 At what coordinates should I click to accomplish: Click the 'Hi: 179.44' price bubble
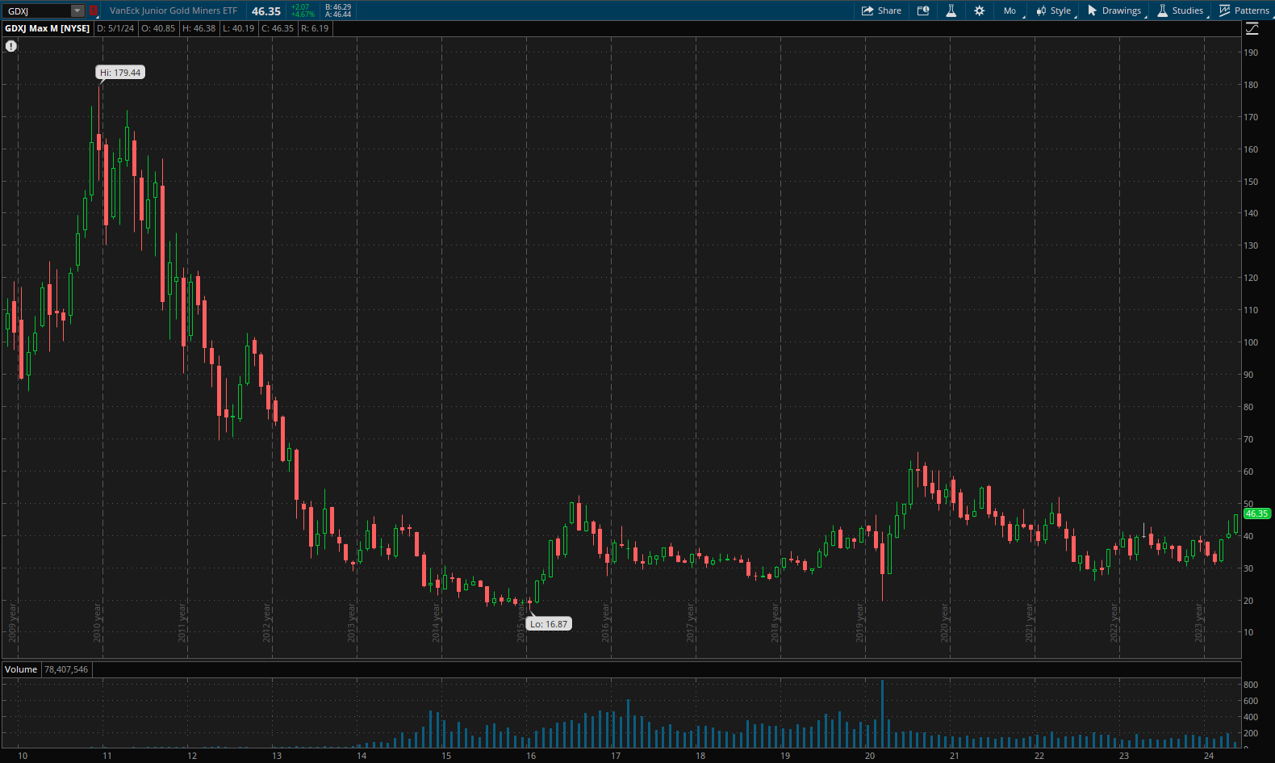pos(120,73)
